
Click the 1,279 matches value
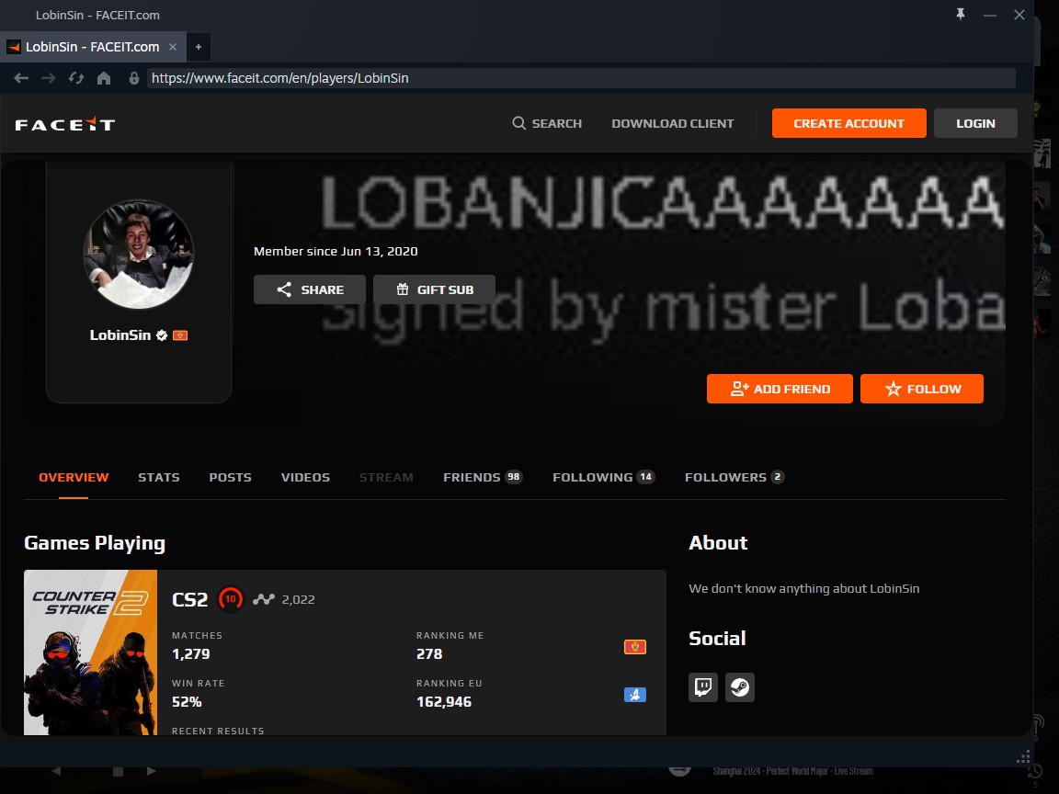(x=191, y=653)
